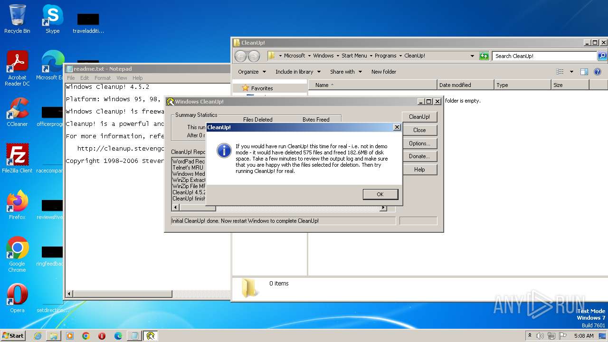This screenshot has height=342, width=608.
Task: Expand the address bar history dropdown
Action: (x=472, y=56)
